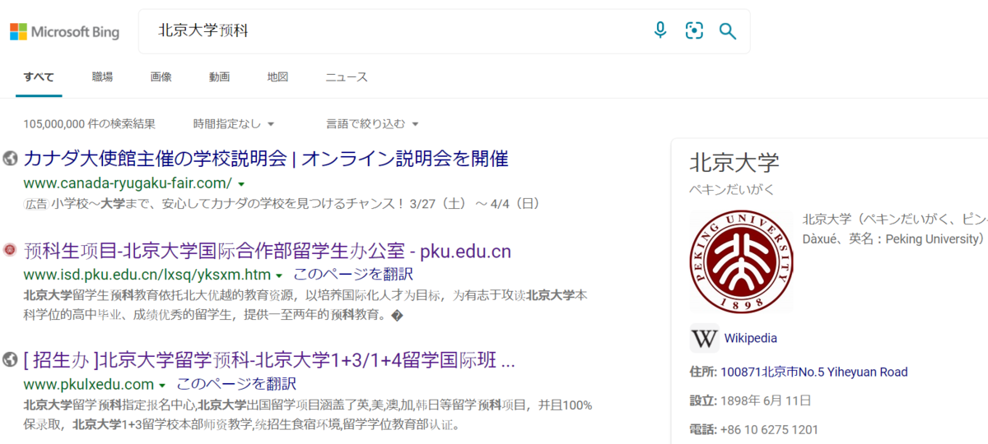
Task: Click phone number +86 10 6275 1201
Action: point(769,429)
